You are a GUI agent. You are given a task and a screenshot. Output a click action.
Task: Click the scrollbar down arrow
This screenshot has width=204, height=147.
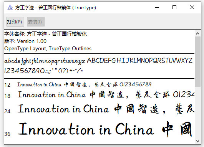coord(197,141)
